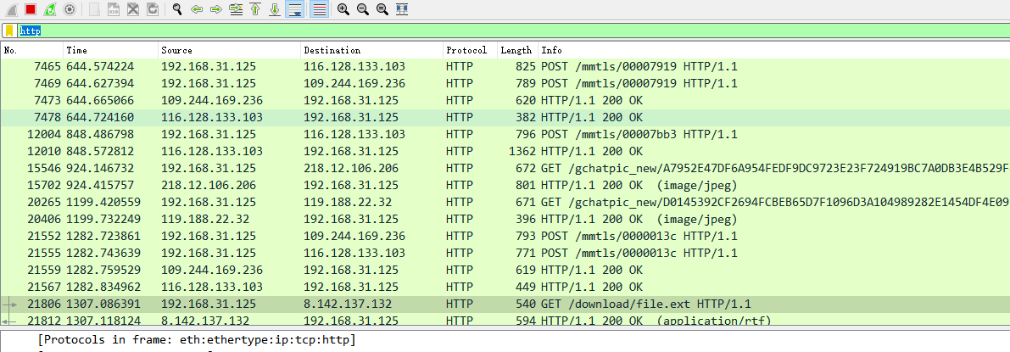1010x352 pixels.
Task: Select packet 7465 POST /mmtls/00007919
Action: point(505,66)
